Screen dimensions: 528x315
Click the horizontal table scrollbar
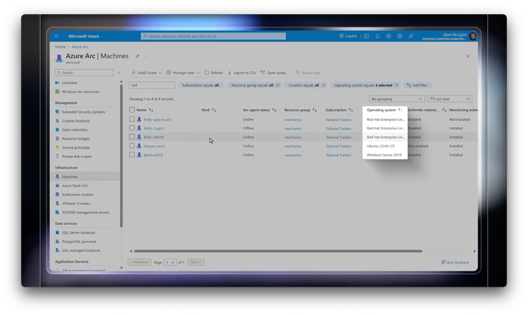point(278,251)
